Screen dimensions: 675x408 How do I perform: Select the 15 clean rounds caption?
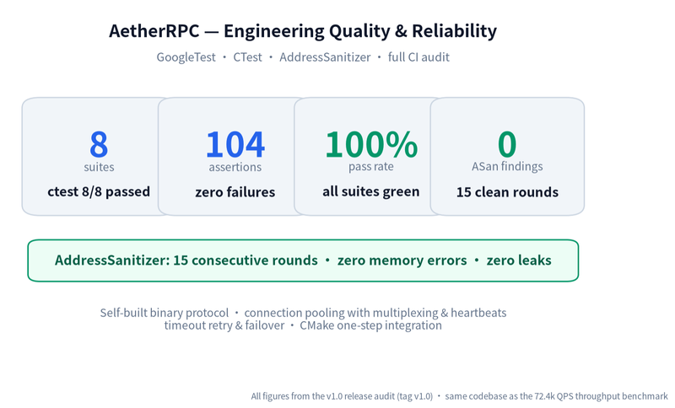(x=507, y=191)
